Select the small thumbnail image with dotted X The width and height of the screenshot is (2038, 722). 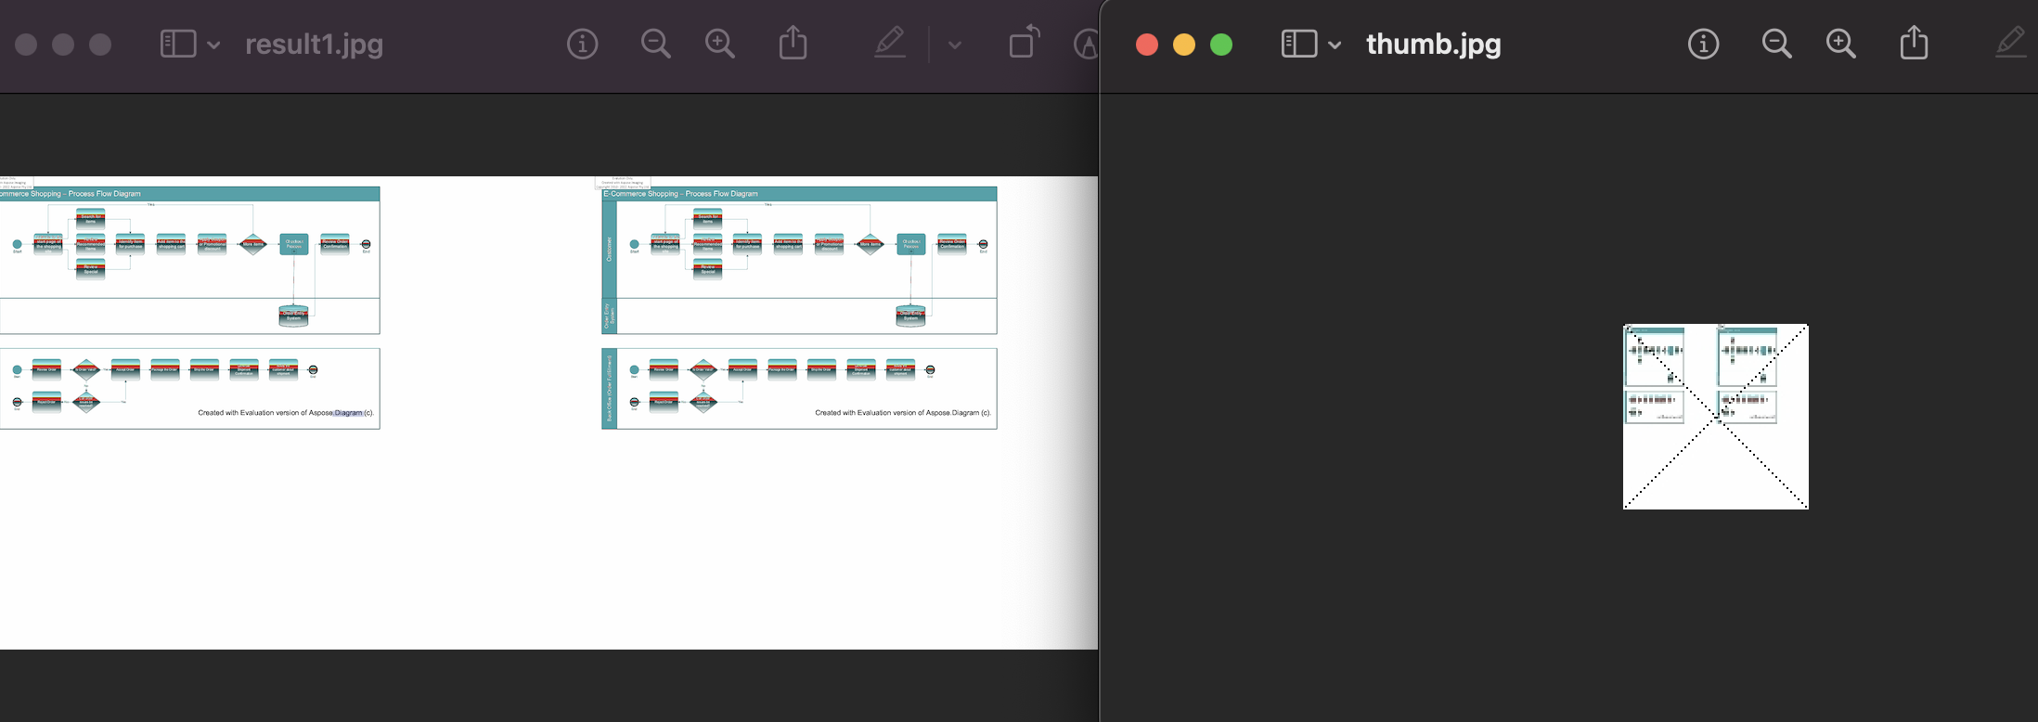pyautogui.click(x=1715, y=416)
